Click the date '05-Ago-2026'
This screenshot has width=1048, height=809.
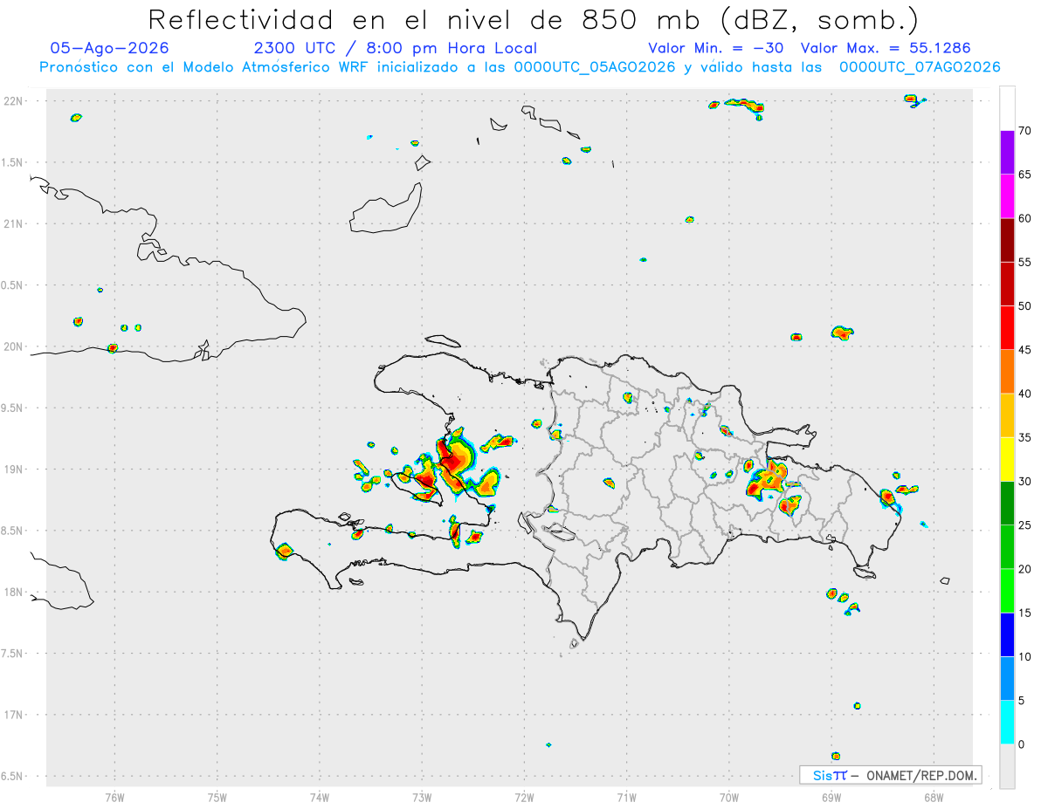(110, 49)
